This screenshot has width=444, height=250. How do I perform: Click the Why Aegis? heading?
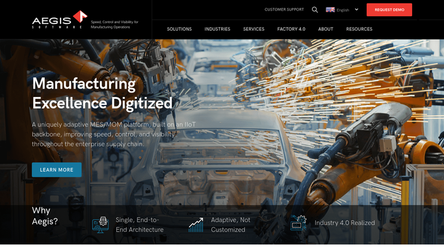point(45,215)
